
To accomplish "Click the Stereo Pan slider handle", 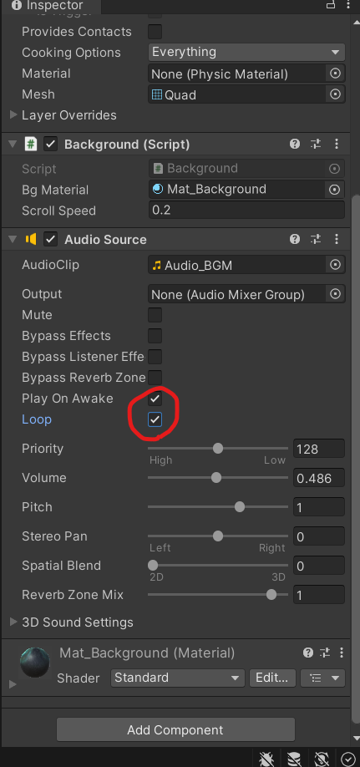I will pos(218,536).
